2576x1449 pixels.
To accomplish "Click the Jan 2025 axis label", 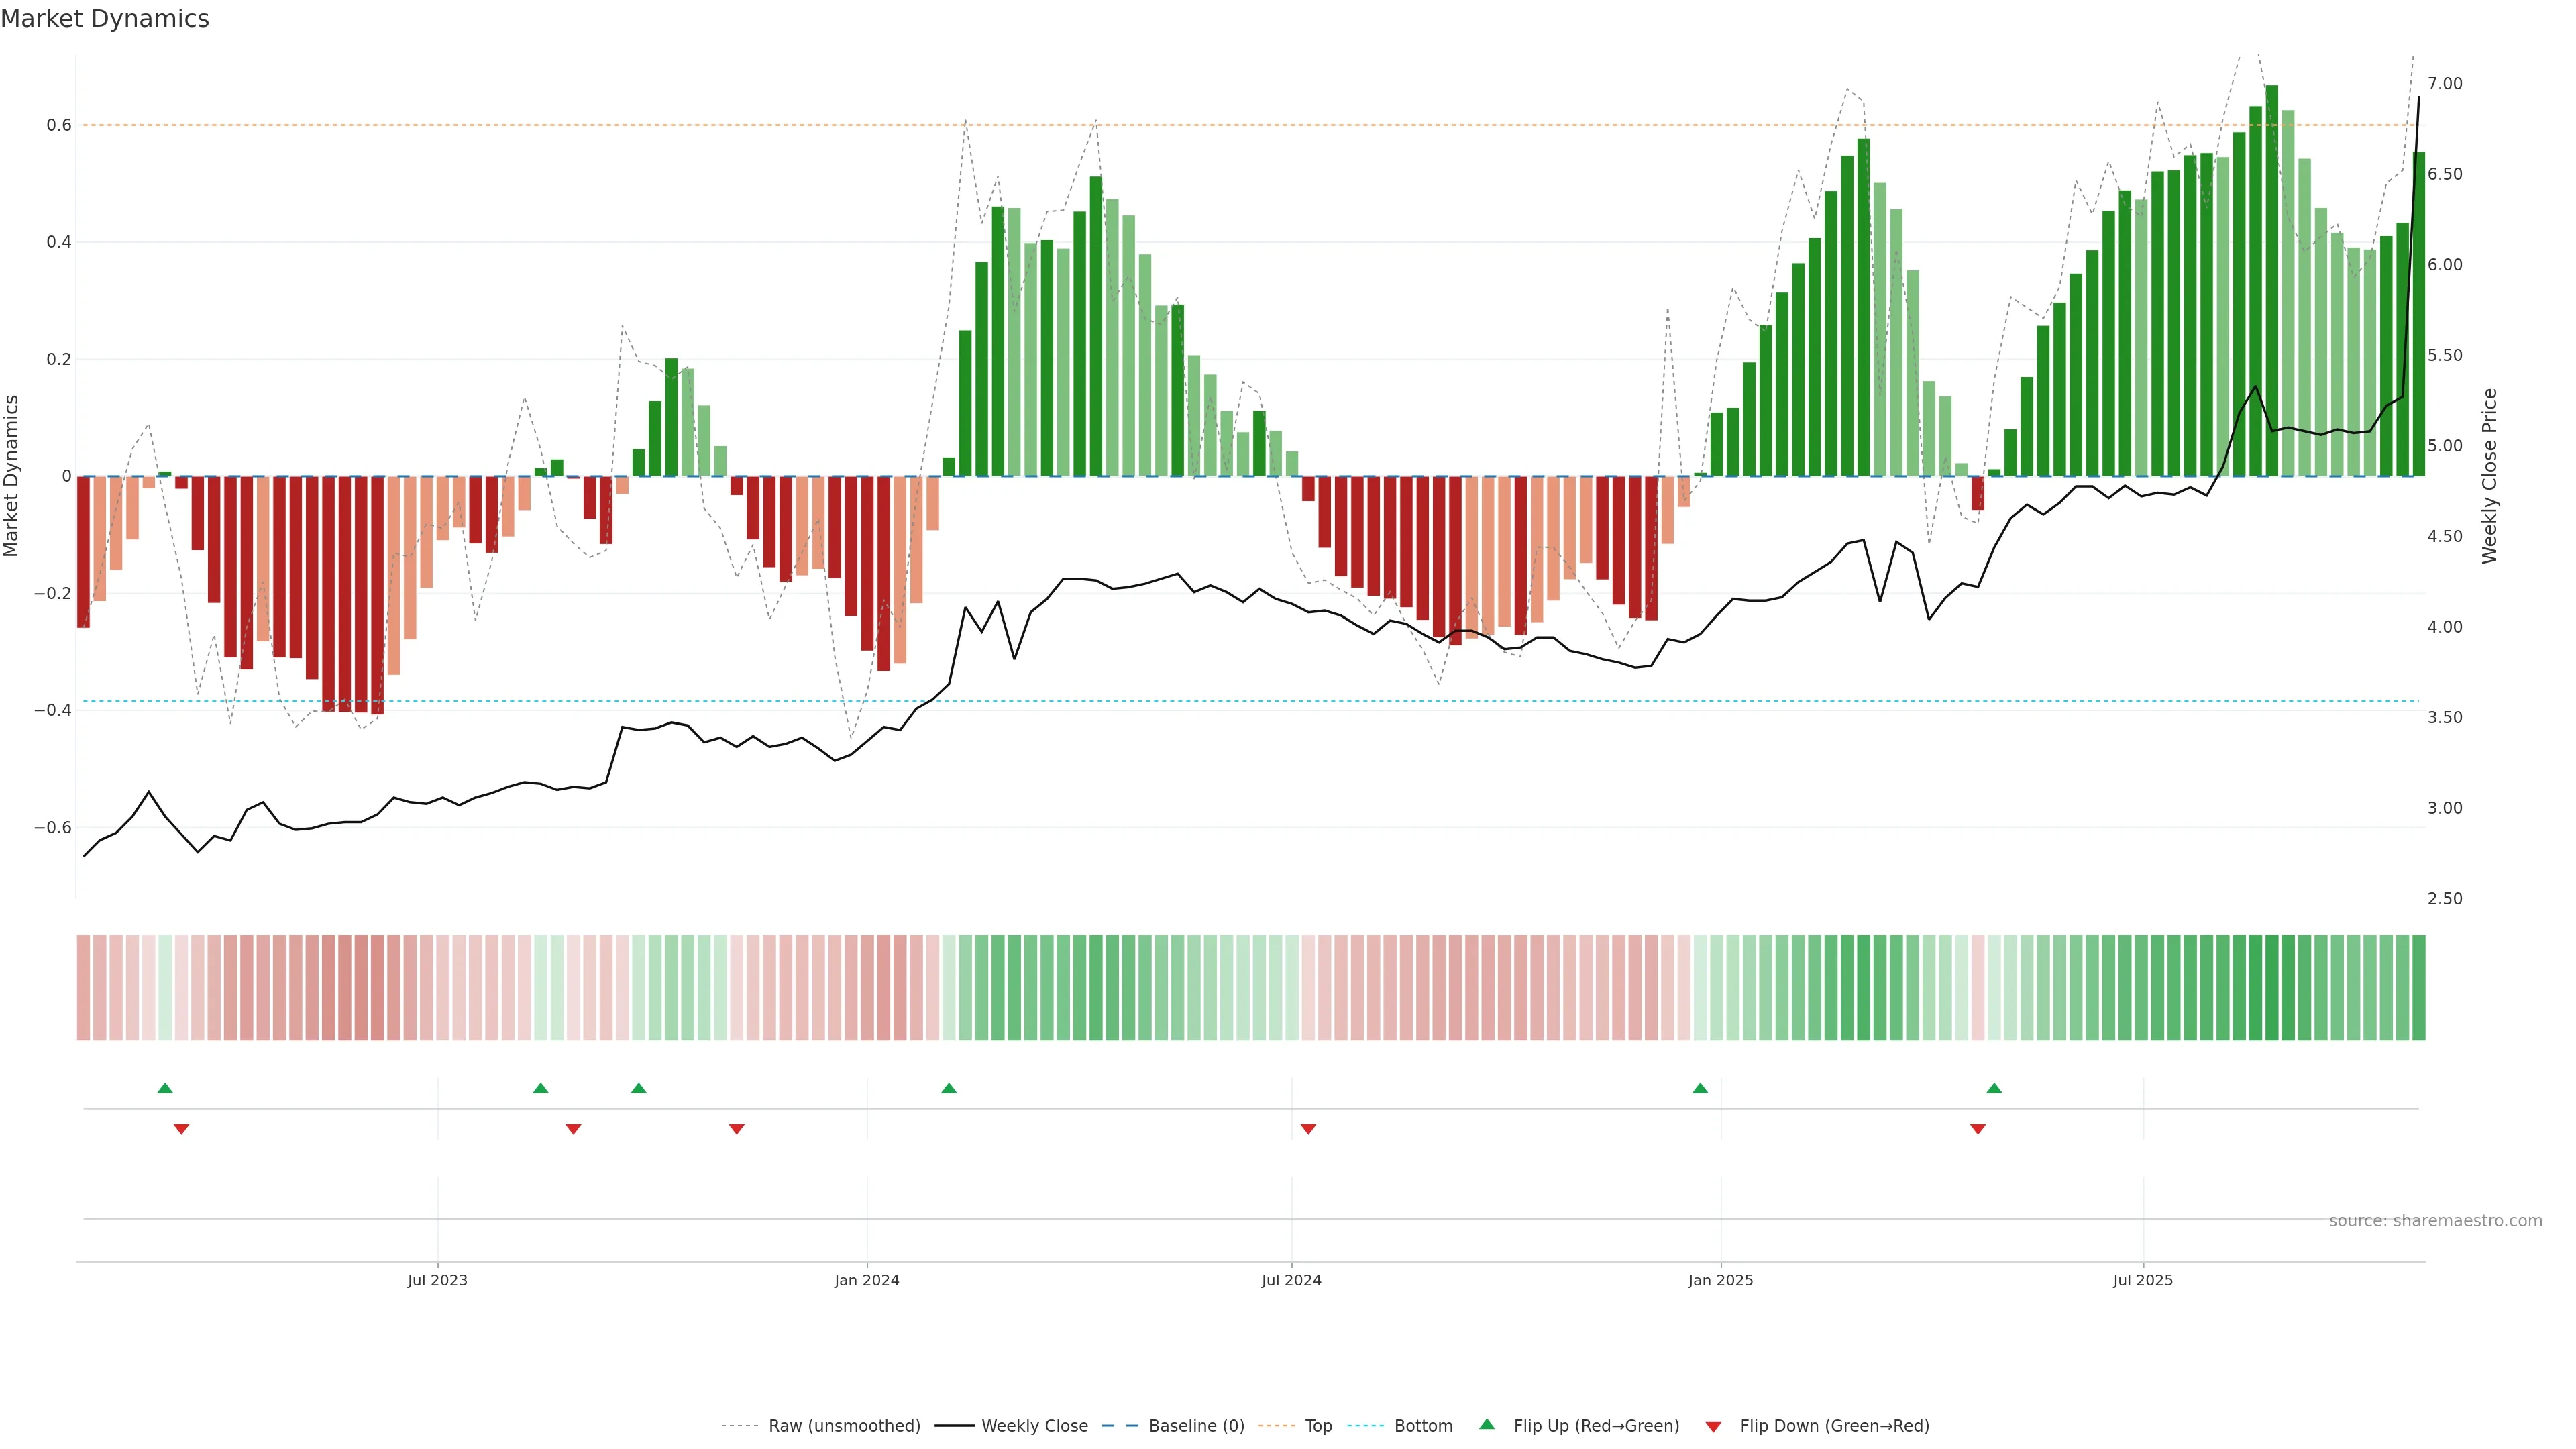I will click(1720, 1280).
